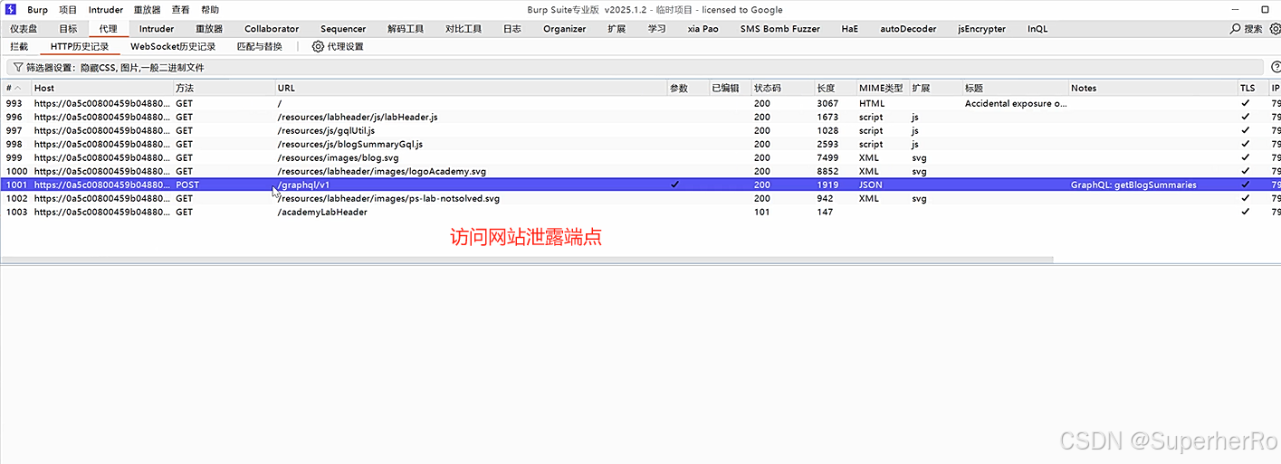The height and width of the screenshot is (464, 1281).
Task: Select the WebSocket历史记录 sub-tab
Action: pos(173,46)
